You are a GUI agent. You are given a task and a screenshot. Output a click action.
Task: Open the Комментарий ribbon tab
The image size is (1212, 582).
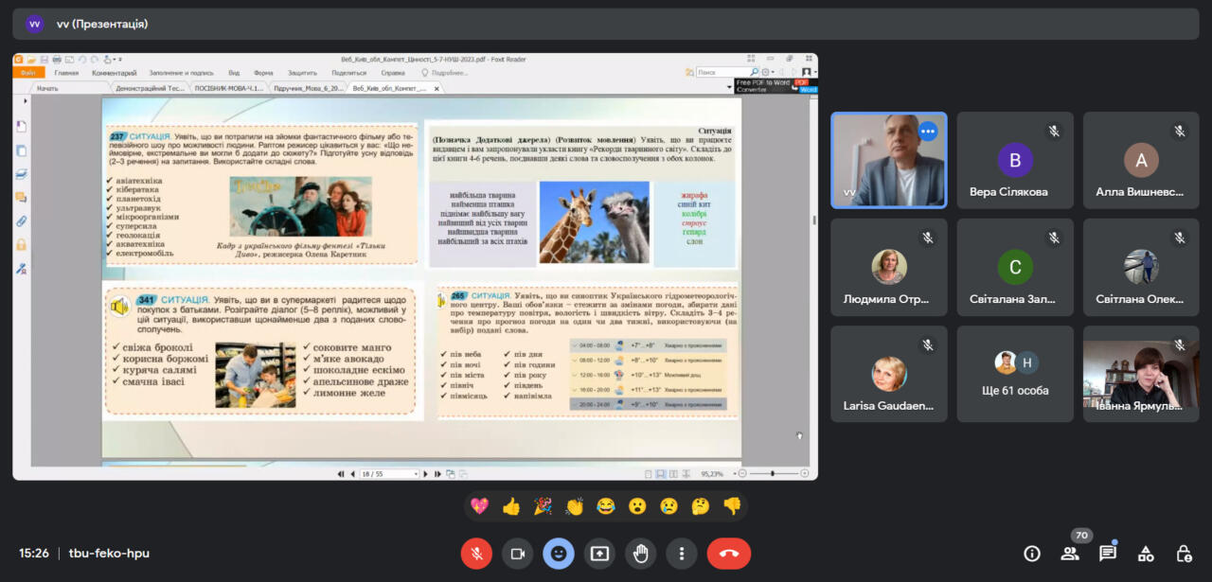coord(115,73)
